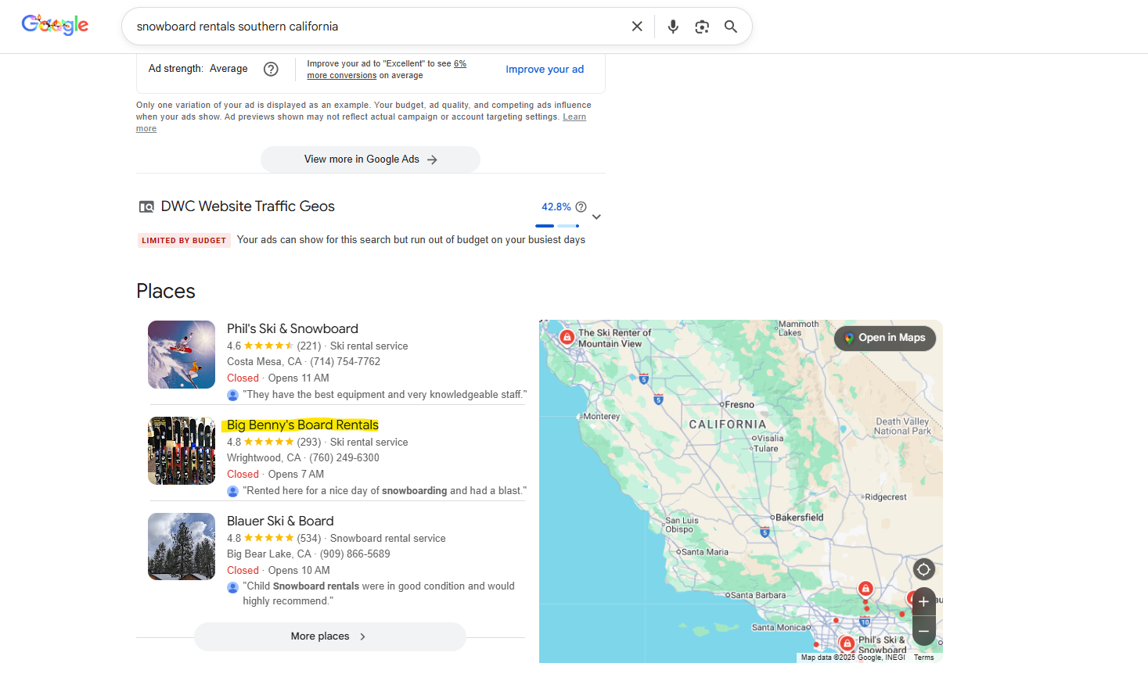Zoom in on the map
This screenshot has height=681, width=1148.
pos(923,602)
